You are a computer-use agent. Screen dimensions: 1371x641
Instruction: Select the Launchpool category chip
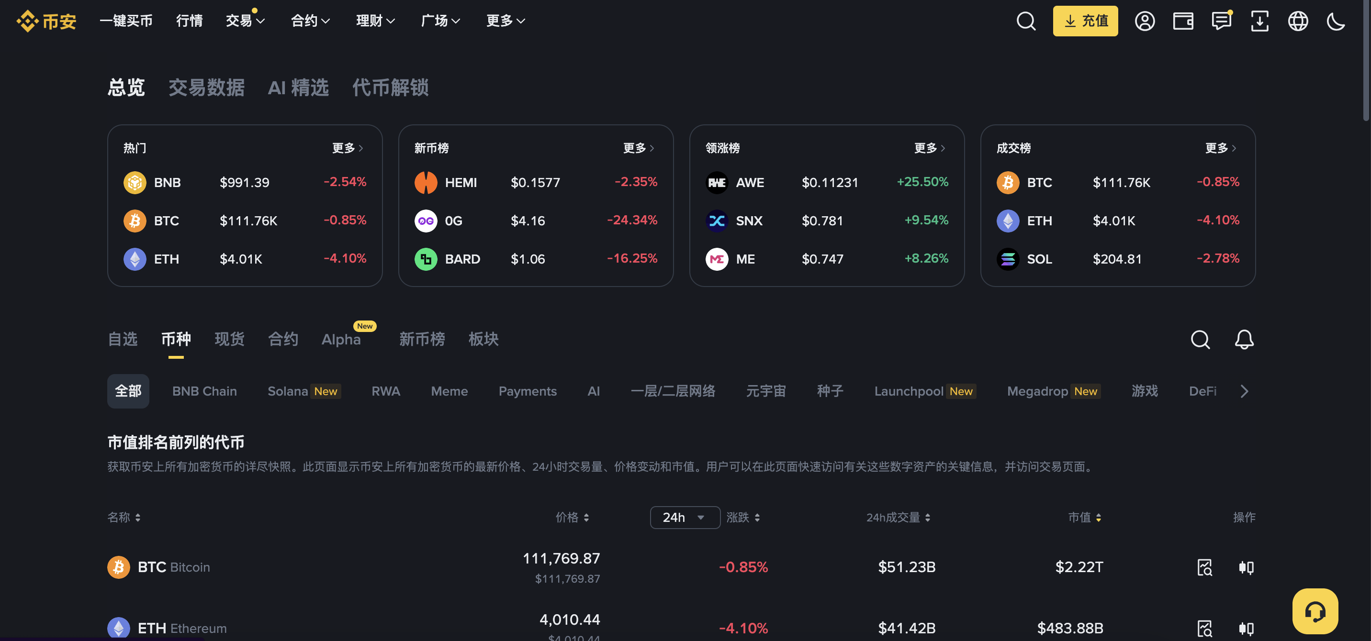click(x=925, y=391)
